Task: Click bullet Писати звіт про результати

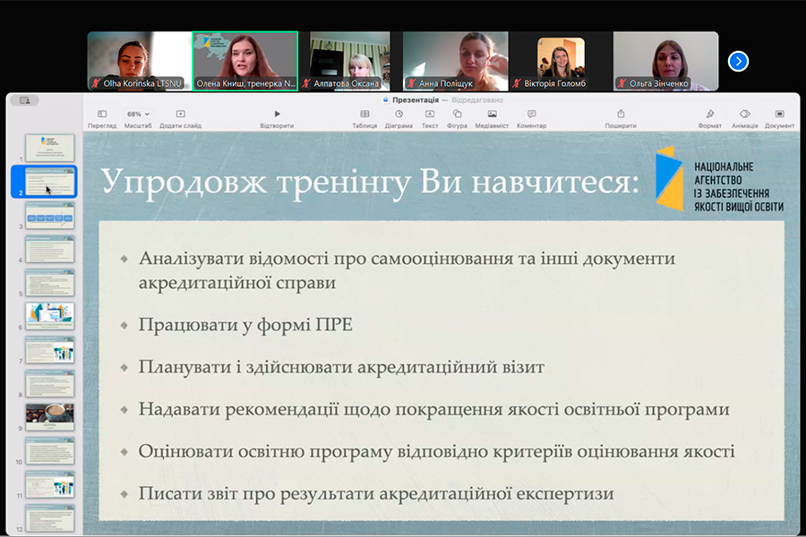Action: coord(376,493)
